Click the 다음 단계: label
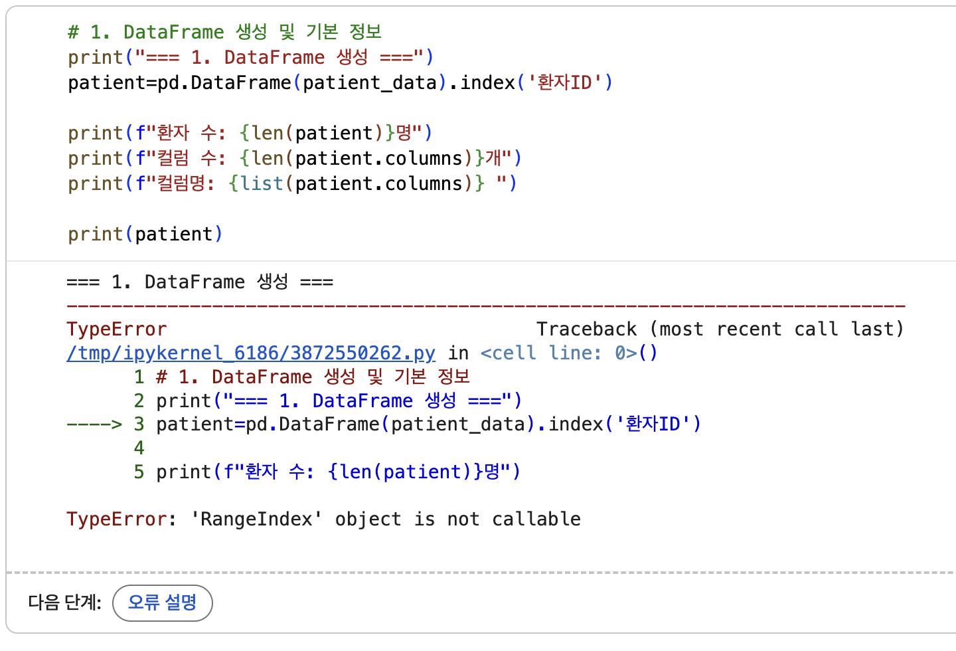This screenshot has height=651, width=956. click(64, 603)
